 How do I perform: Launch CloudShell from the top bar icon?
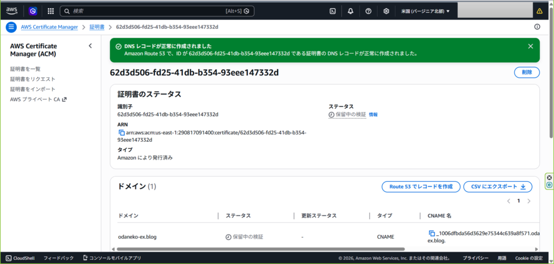click(333, 11)
